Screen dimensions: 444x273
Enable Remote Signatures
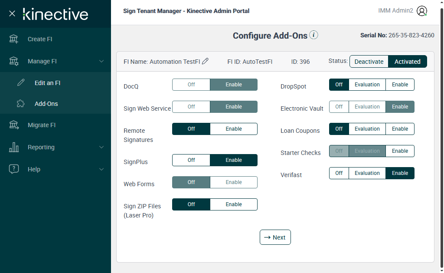coord(234,129)
